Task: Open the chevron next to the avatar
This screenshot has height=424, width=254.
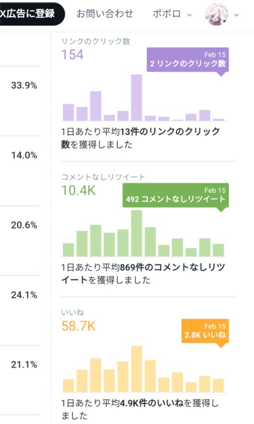Action: pyautogui.click(x=237, y=15)
